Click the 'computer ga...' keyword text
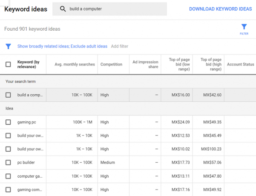The height and width of the screenshot is (196, 256). [30, 176]
